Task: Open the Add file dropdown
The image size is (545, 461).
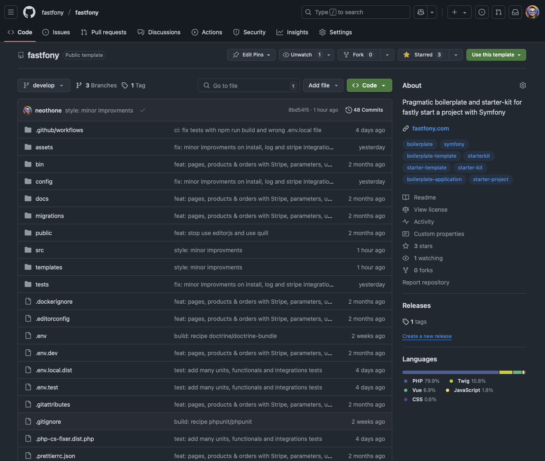Action: [x=323, y=85]
